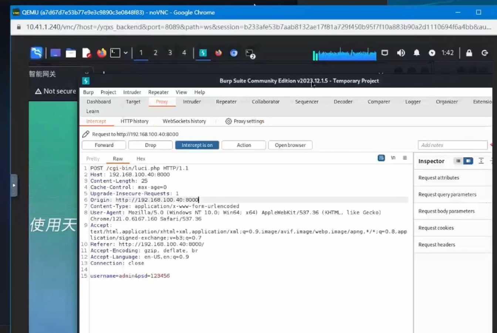The height and width of the screenshot is (333, 497).
Task: Open the Action menu button
Action: click(x=244, y=145)
